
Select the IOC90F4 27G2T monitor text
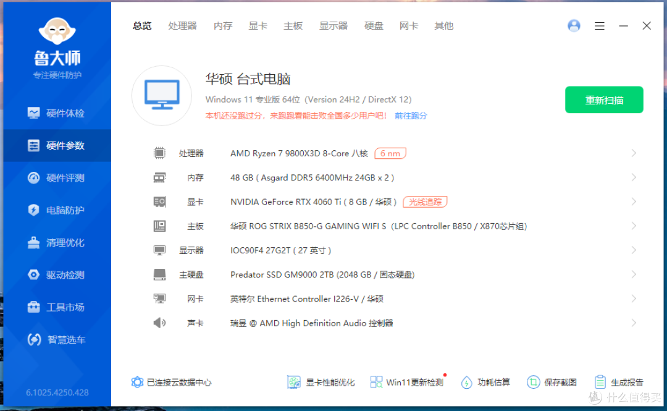281,250
